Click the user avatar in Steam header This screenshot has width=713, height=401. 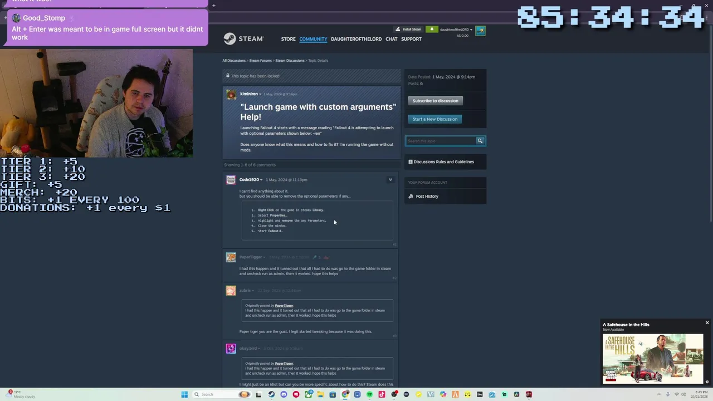[480, 31]
